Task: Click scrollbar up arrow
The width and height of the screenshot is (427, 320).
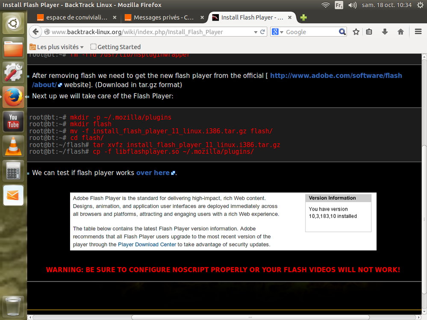Action: pyautogui.click(x=424, y=56)
